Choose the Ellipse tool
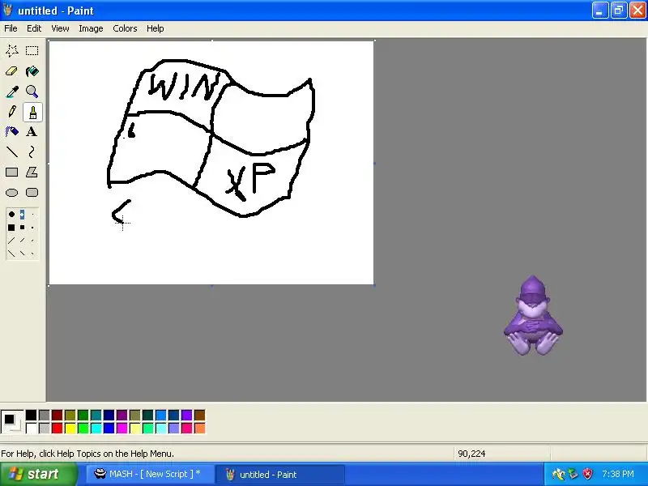Image resolution: width=648 pixels, height=486 pixels. coord(12,193)
